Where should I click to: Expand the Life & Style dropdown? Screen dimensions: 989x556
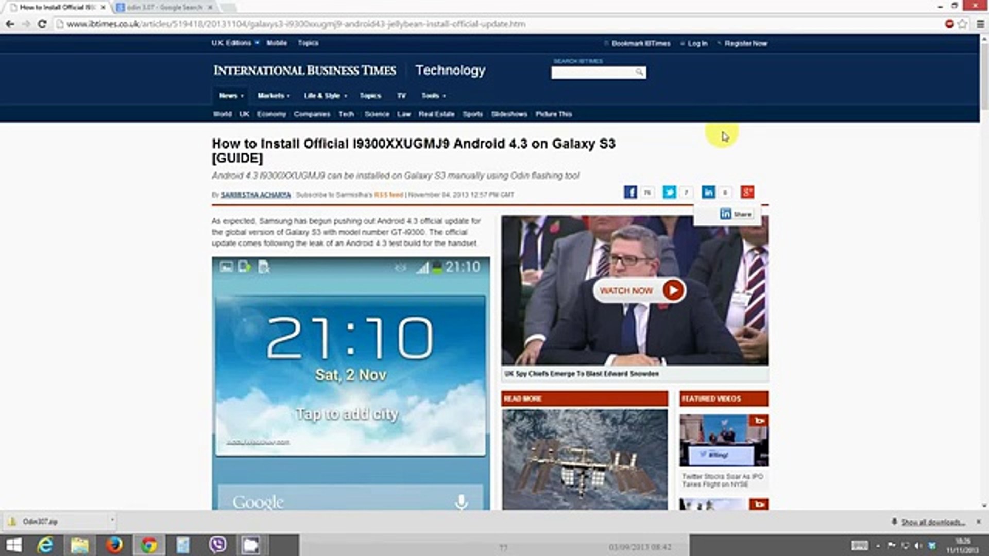tap(325, 96)
